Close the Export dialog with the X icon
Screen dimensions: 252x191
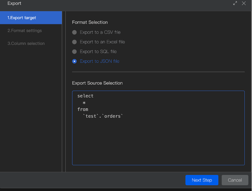click(x=244, y=3)
